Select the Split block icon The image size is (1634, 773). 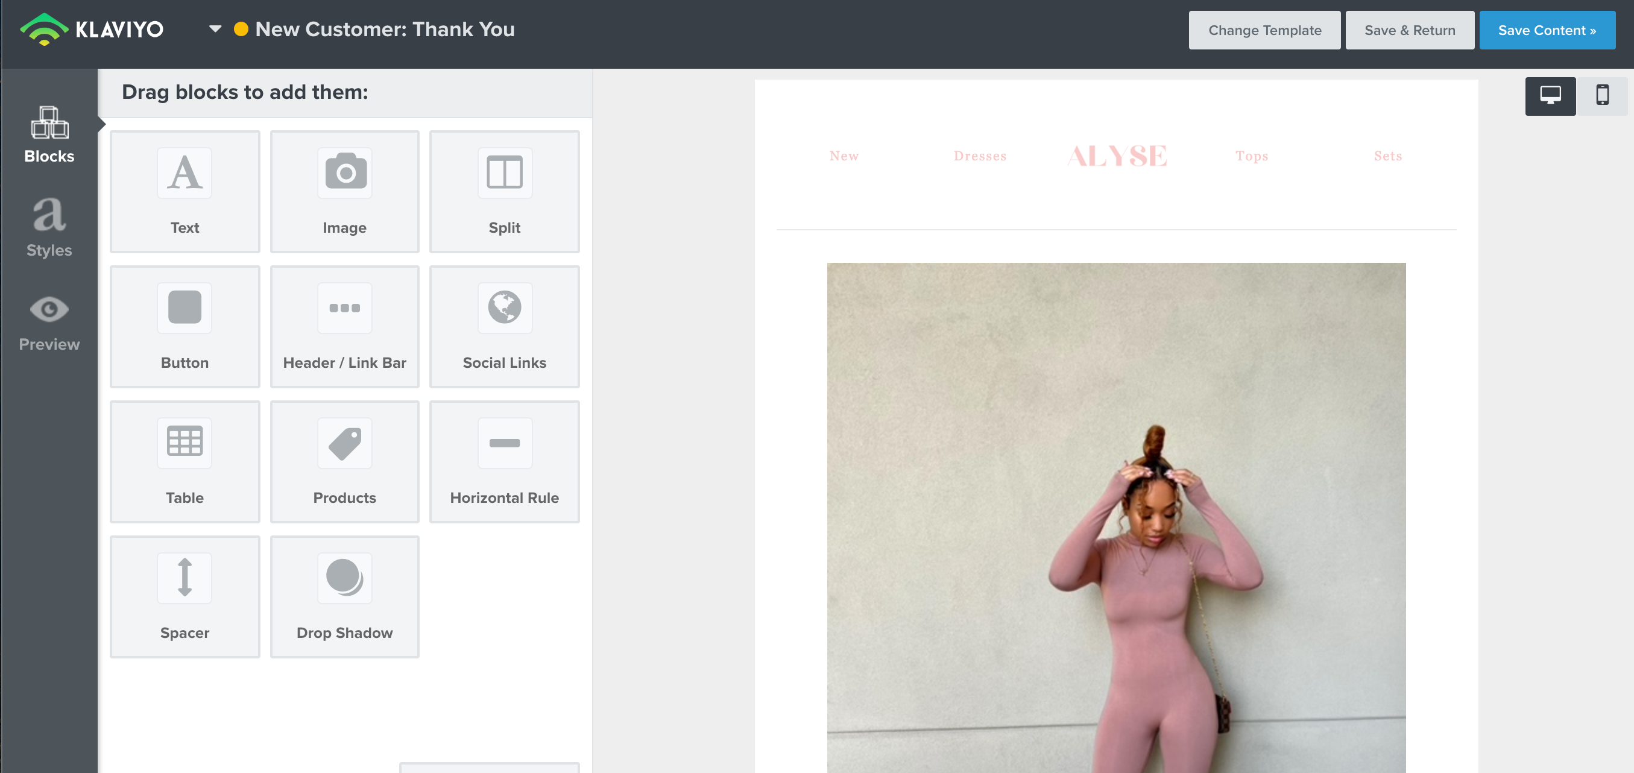pos(505,172)
